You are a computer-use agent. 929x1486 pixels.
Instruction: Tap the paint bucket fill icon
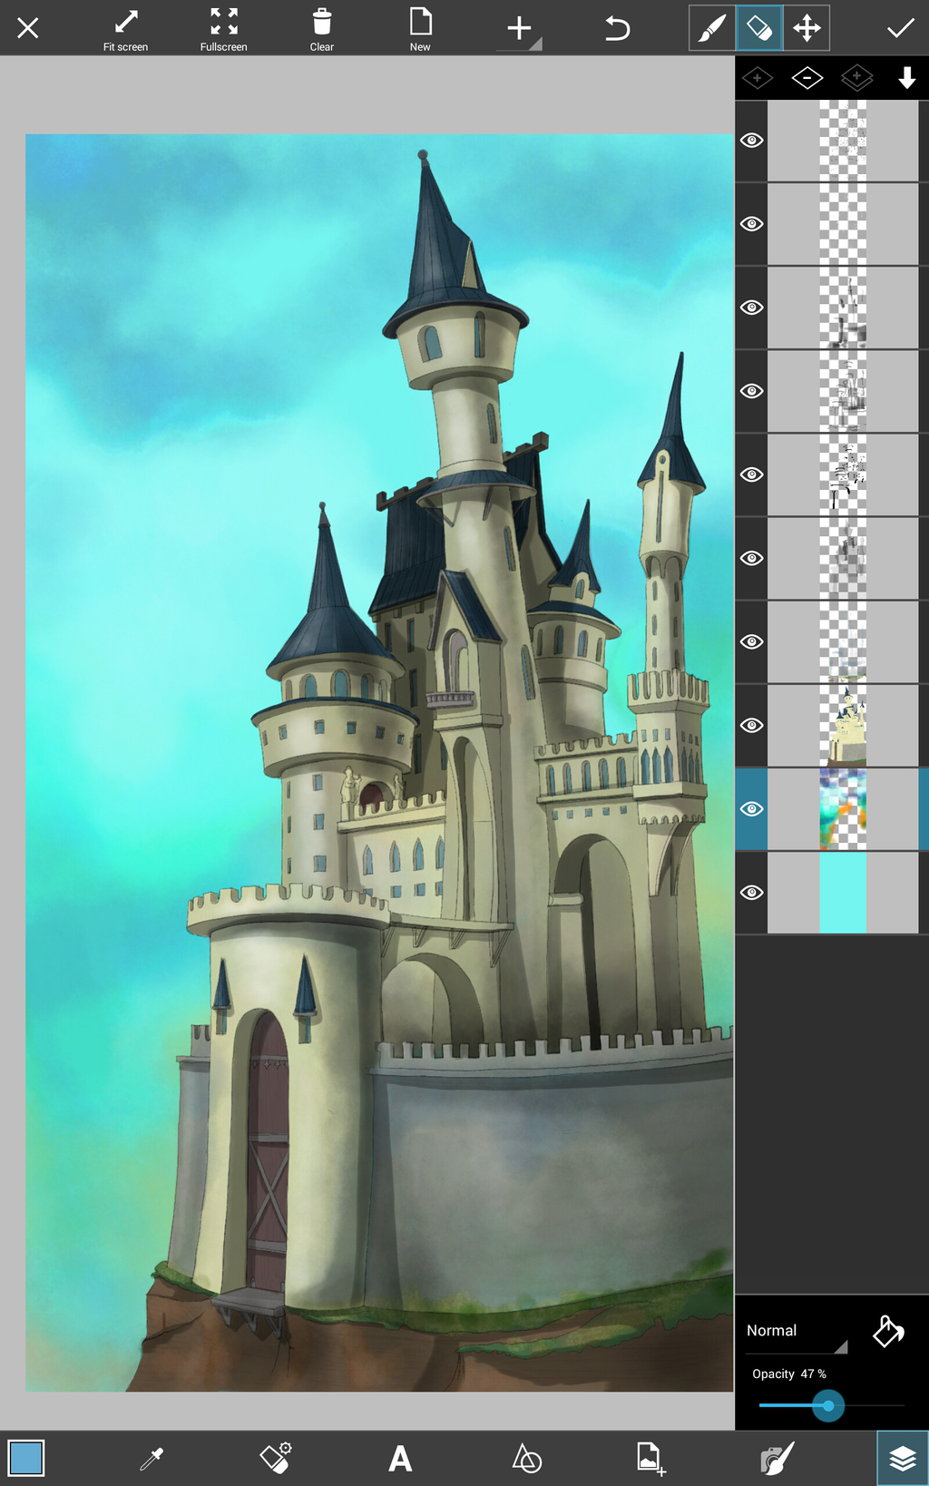(888, 1332)
